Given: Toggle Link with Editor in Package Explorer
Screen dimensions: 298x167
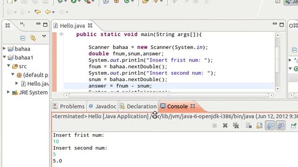Looking at the screenshot, I should coord(33,38).
